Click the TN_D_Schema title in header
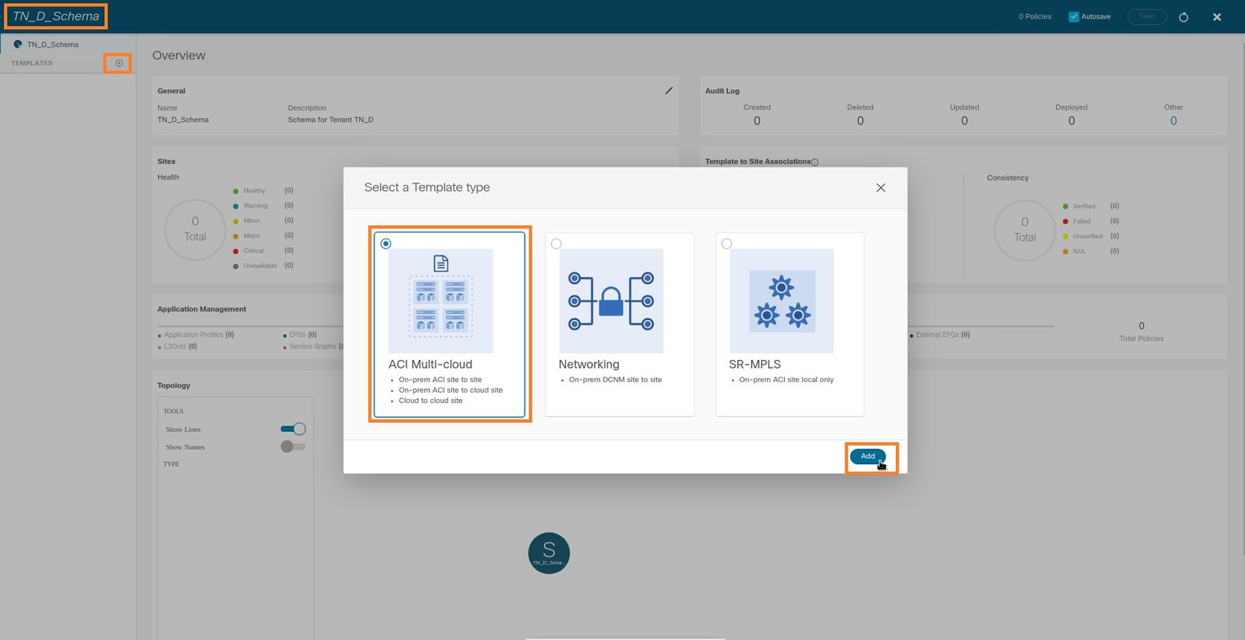 pos(56,16)
